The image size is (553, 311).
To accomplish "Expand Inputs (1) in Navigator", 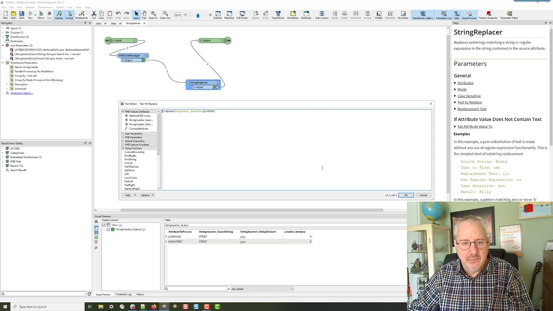I will [x=3, y=28].
